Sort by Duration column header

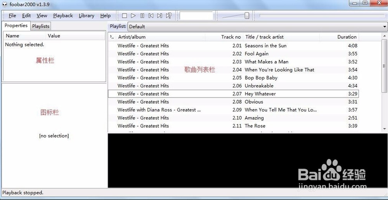point(339,37)
